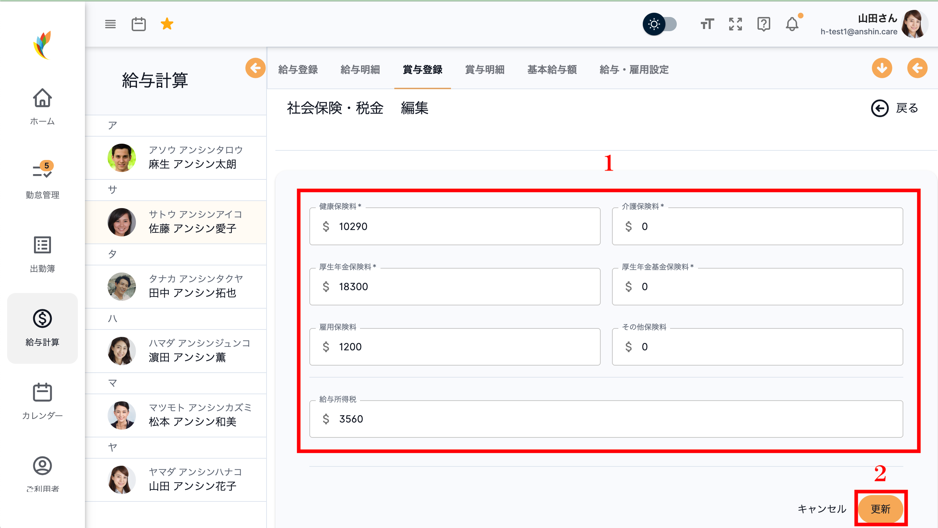Screen dimensions: 938x528
Task: Open the help question mark icon
Action: click(763, 24)
